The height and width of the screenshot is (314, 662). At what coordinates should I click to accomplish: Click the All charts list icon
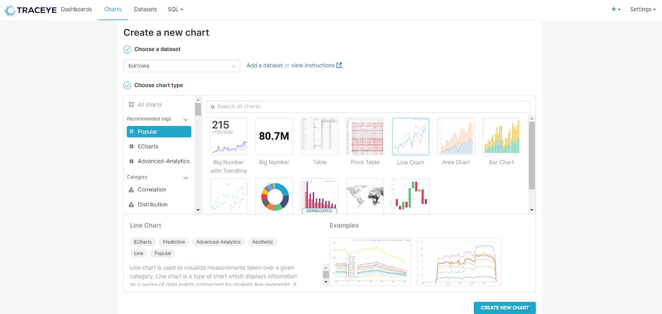tap(131, 105)
